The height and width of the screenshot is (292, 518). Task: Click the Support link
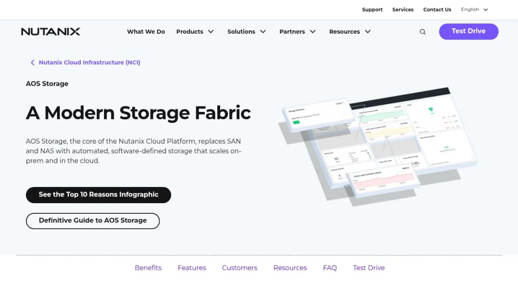click(x=372, y=10)
